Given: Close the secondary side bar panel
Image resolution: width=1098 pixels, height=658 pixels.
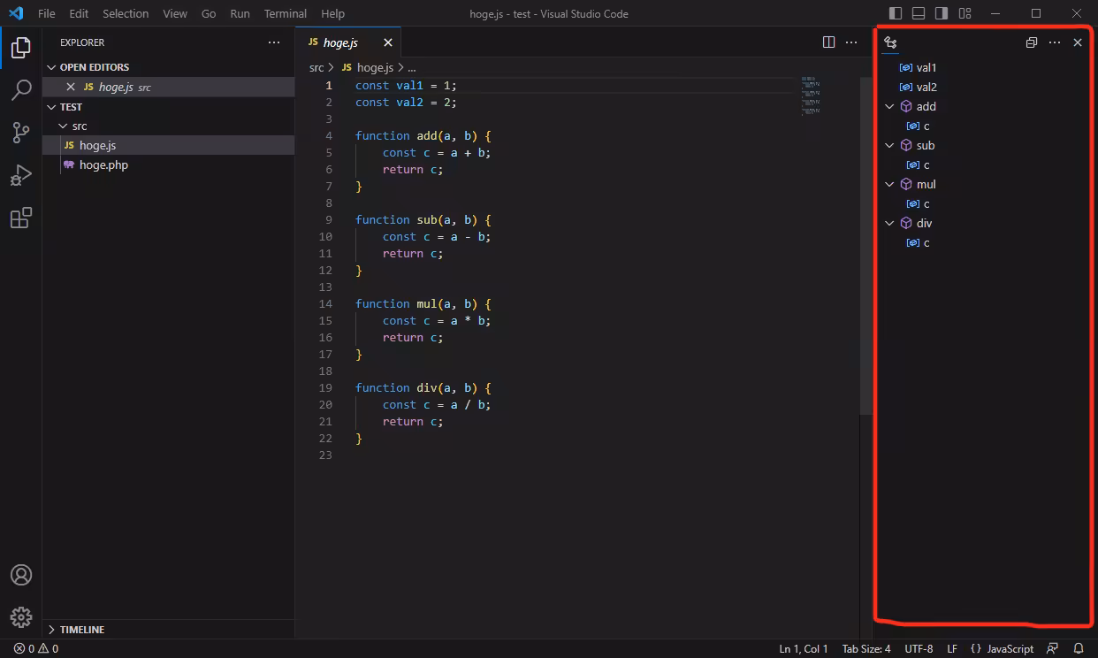Looking at the screenshot, I should tap(1078, 42).
